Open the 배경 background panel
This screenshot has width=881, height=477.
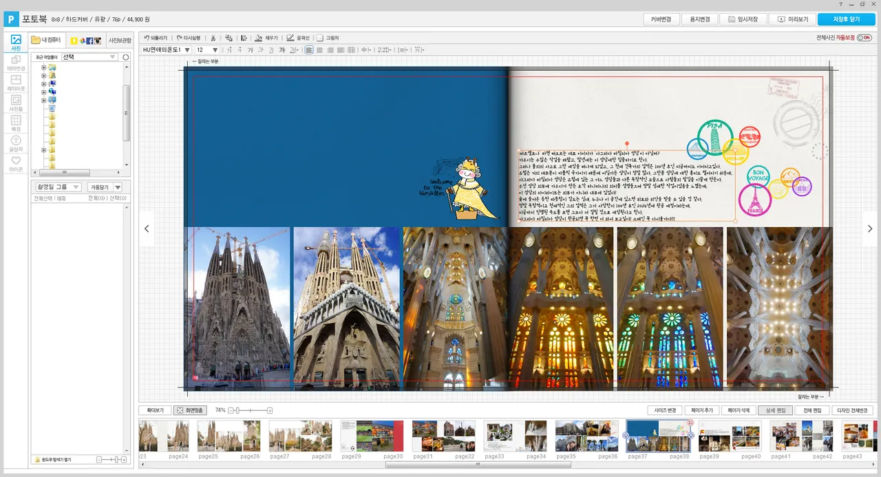tap(15, 123)
